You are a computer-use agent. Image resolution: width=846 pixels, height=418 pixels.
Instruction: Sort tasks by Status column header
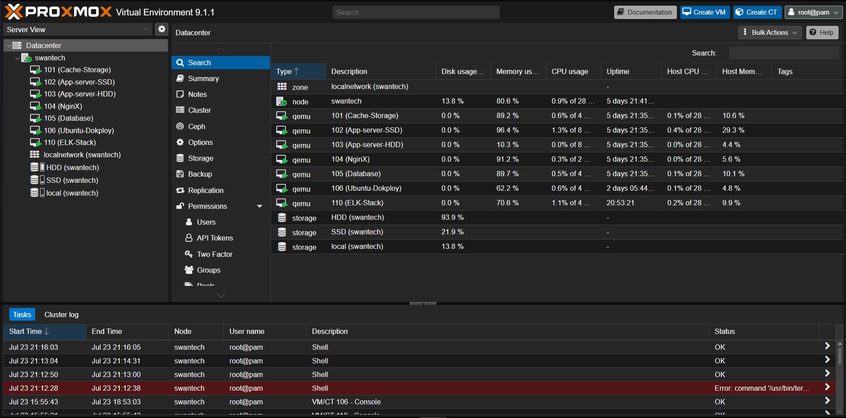pyautogui.click(x=764, y=331)
